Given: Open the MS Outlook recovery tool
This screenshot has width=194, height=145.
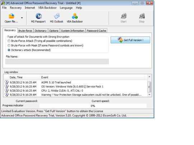Looking at the screenshot, I should click(x=56, y=18).
